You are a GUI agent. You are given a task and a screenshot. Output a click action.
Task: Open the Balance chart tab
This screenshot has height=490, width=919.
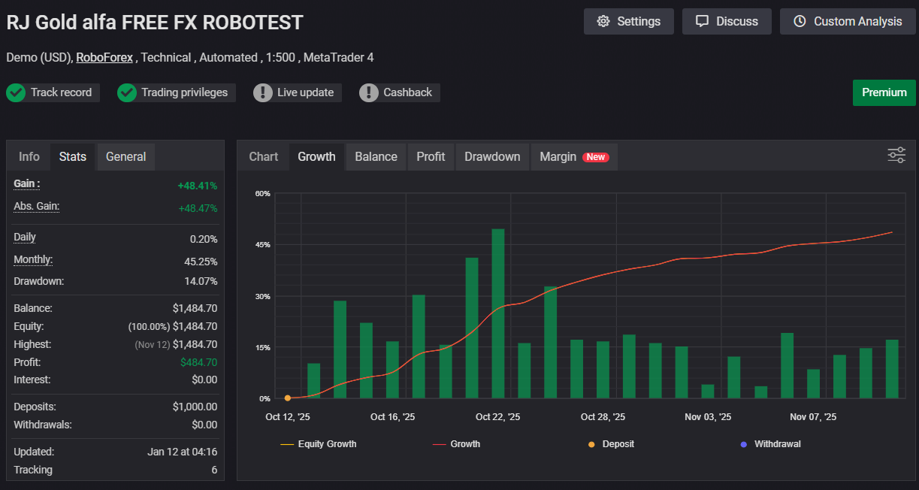click(x=376, y=156)
